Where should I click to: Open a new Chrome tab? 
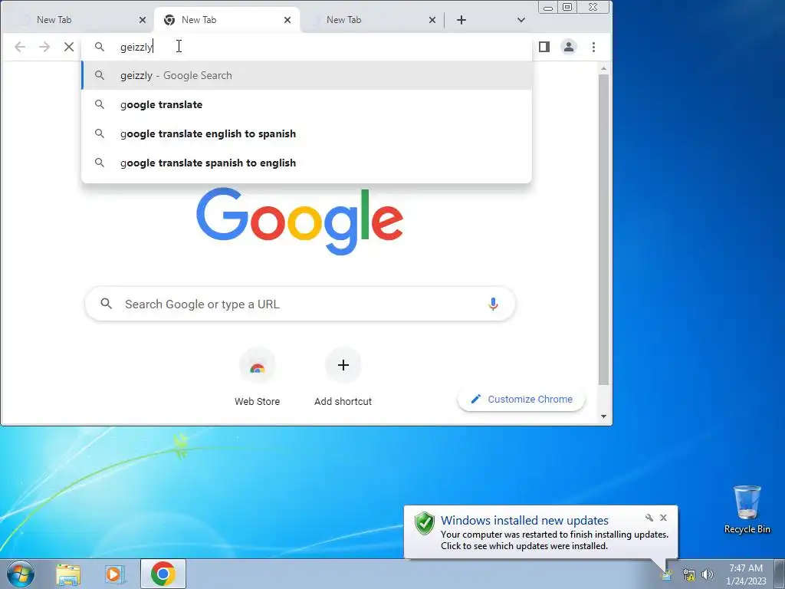[461, 20]
